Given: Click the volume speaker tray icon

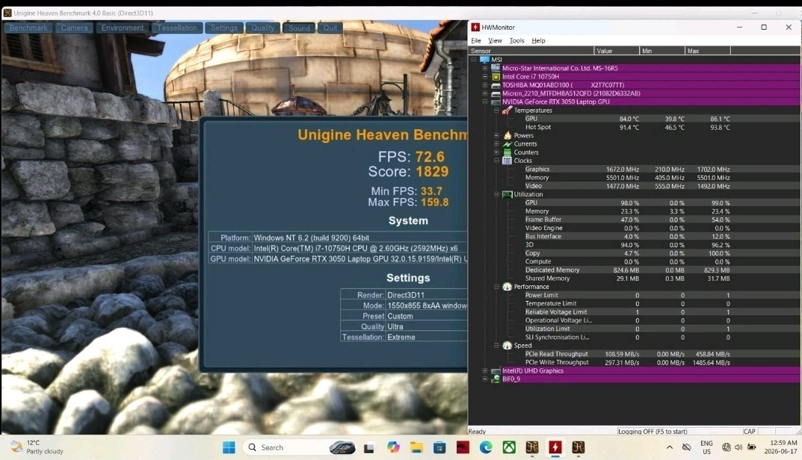Looking at the screenshot, I should (x=738, y=447).
